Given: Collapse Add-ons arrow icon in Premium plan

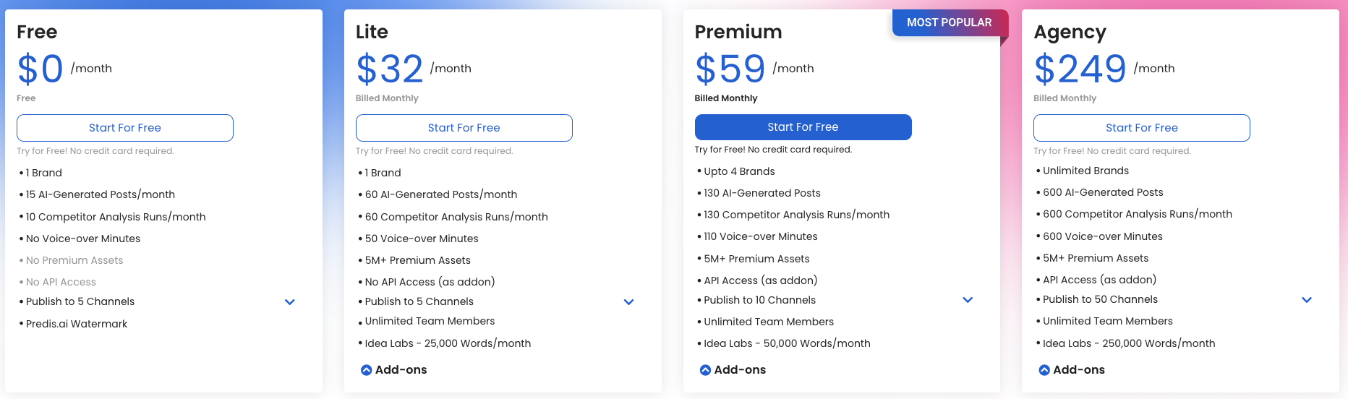Looking at the screenshot, I should (705, 370).
